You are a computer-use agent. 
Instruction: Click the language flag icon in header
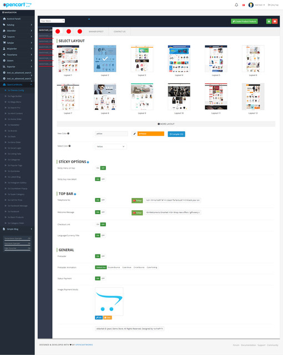(244, 5)
